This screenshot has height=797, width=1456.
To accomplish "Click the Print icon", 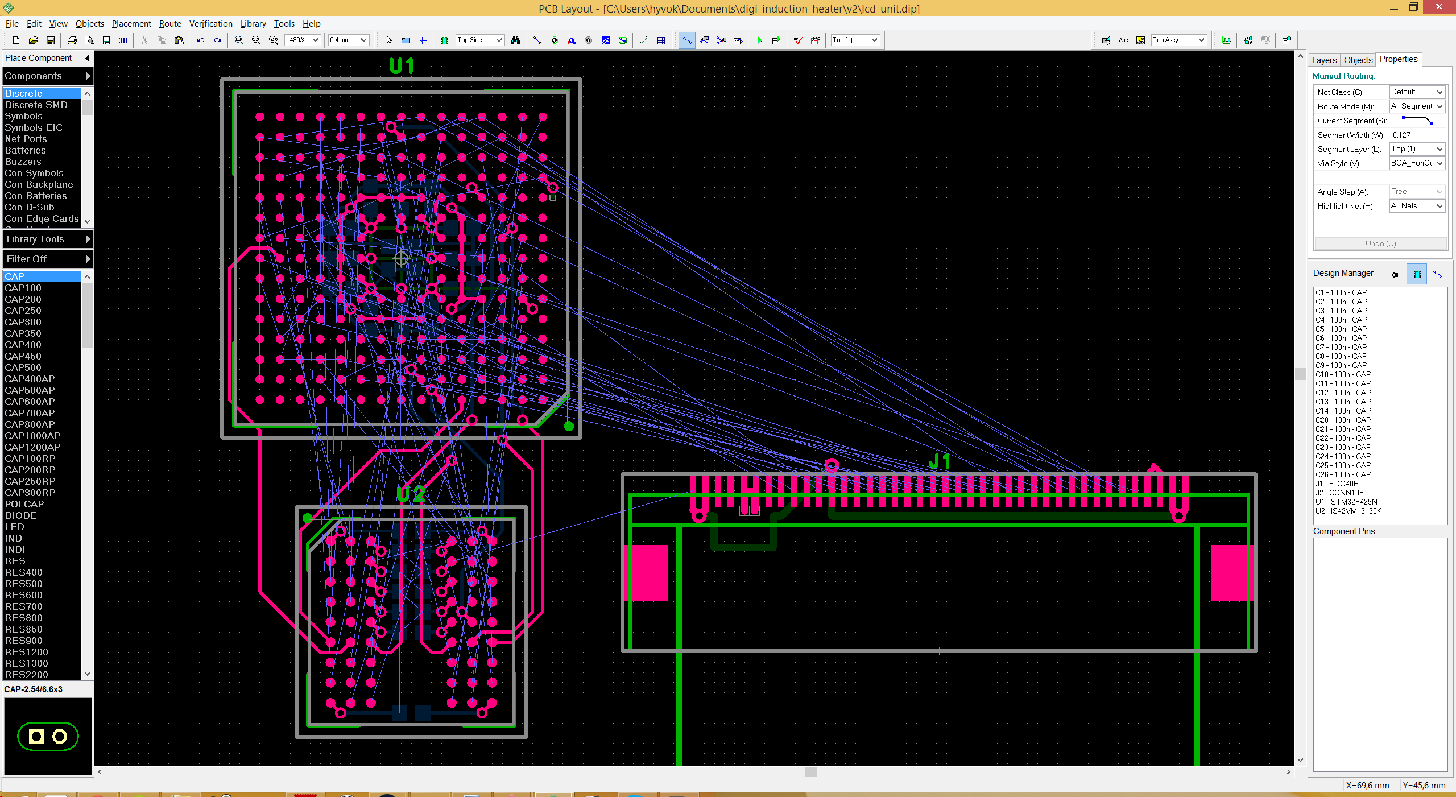I will [72, 40].
